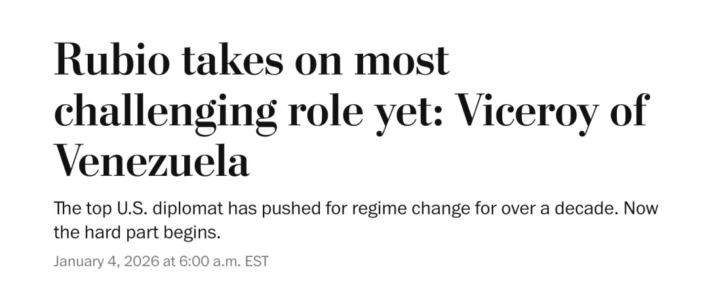The height and width of the screenshot is (282, 708).
Task: Click the "EST" timezone label
Action: (x=256, y=261)
